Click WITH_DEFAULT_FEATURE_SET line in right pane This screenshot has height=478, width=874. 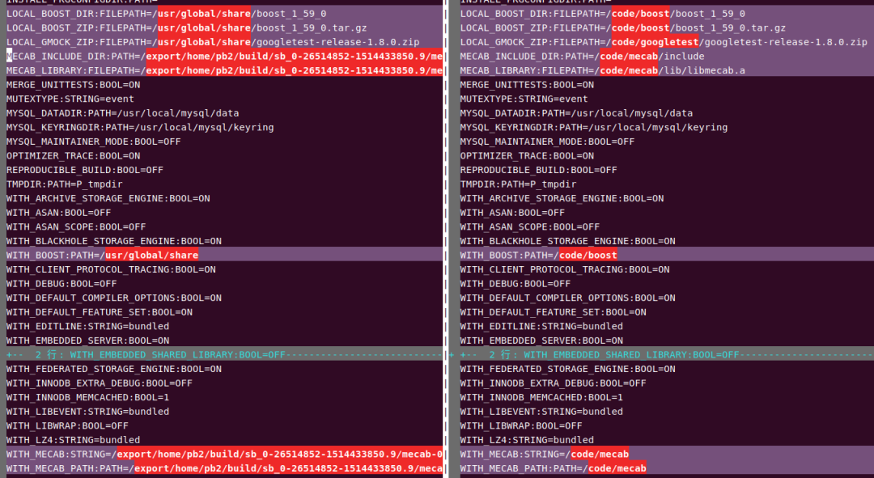(553, 312)
